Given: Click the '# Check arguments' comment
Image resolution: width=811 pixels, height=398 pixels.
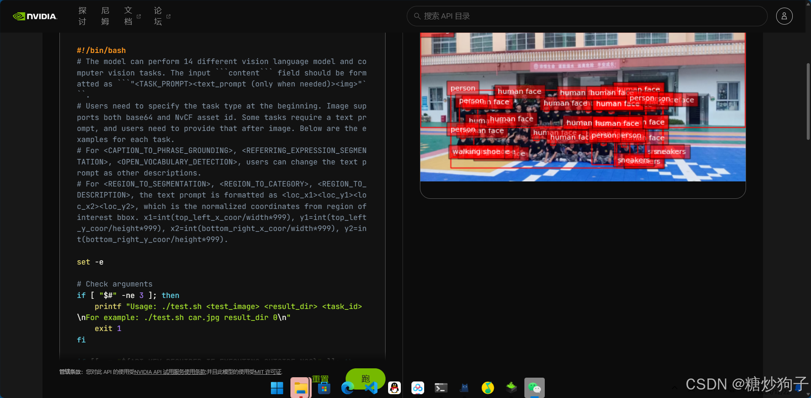Looking at the screenshot, I should pyautogui.click(x=115, y=284).
